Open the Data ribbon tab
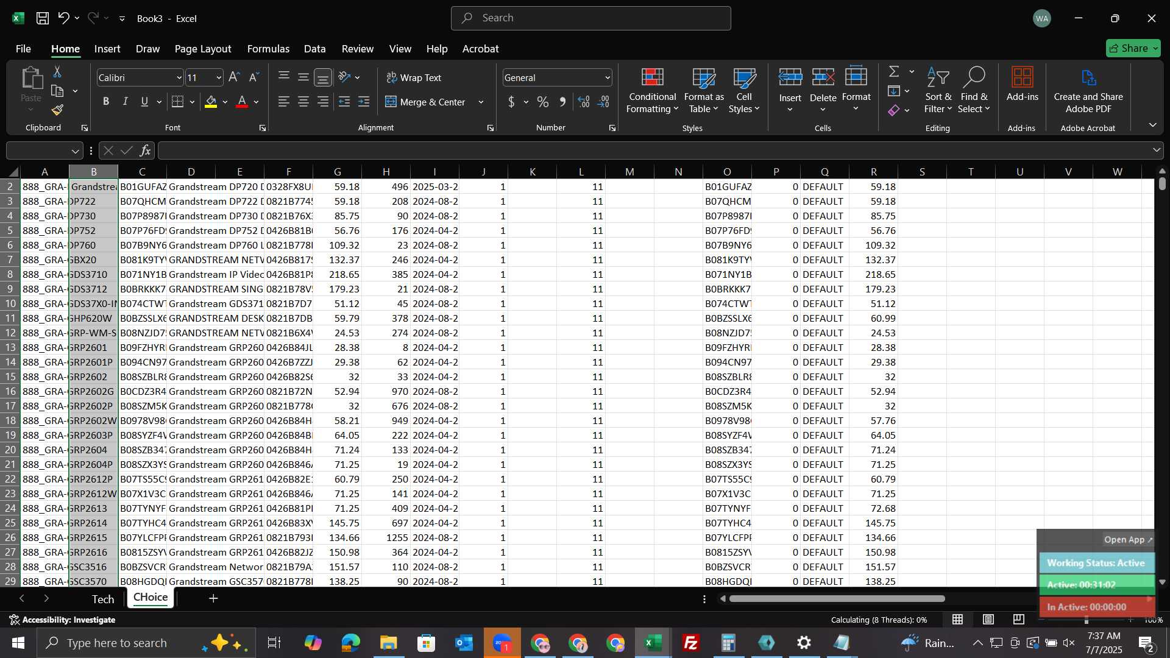1170x658 pixels. pyautogui.click(x=314, y=49)
